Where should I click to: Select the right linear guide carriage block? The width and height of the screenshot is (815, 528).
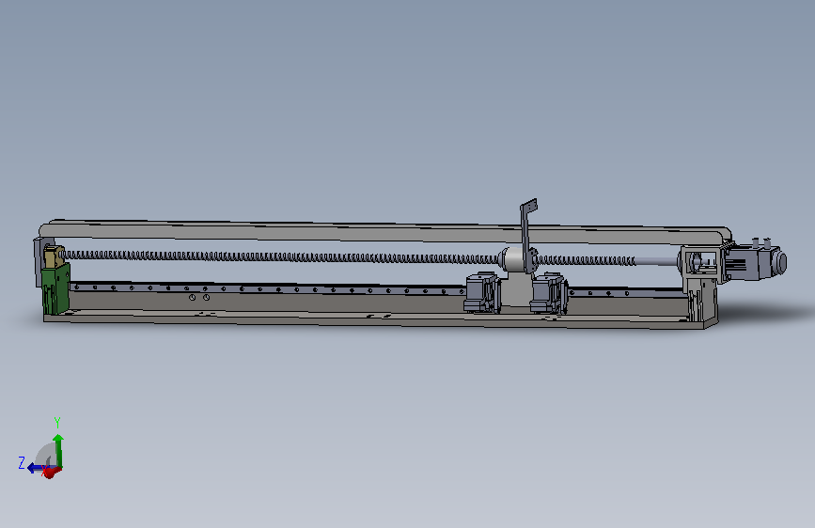pos(548,294)
